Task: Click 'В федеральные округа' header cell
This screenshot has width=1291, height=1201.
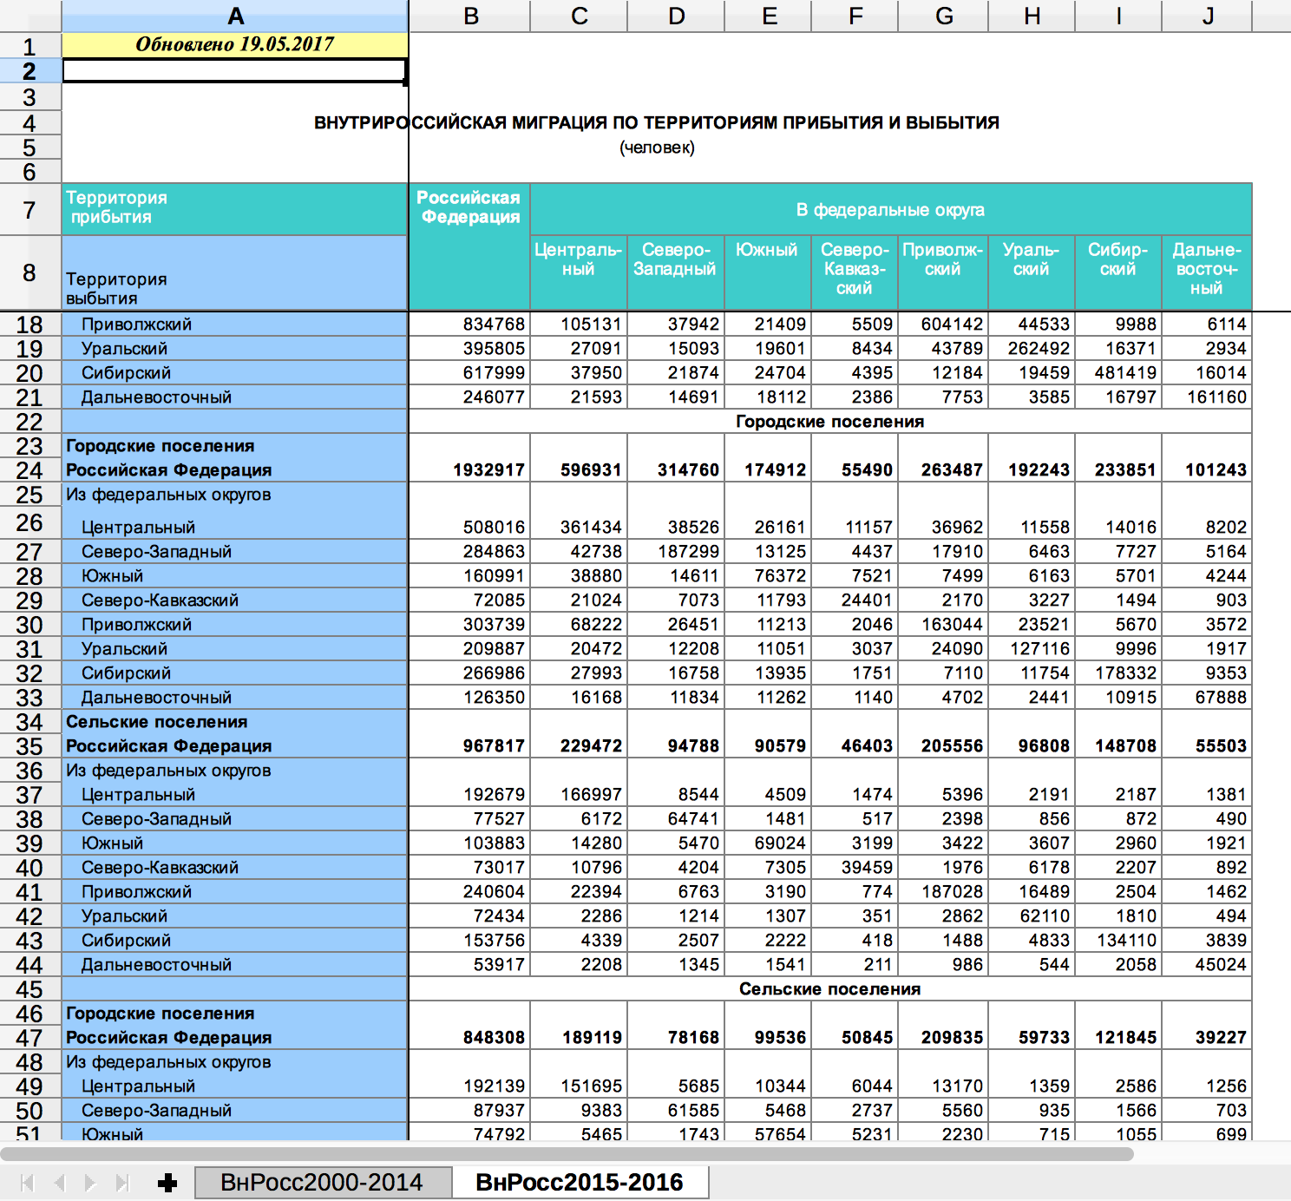Action: point(890,210)
